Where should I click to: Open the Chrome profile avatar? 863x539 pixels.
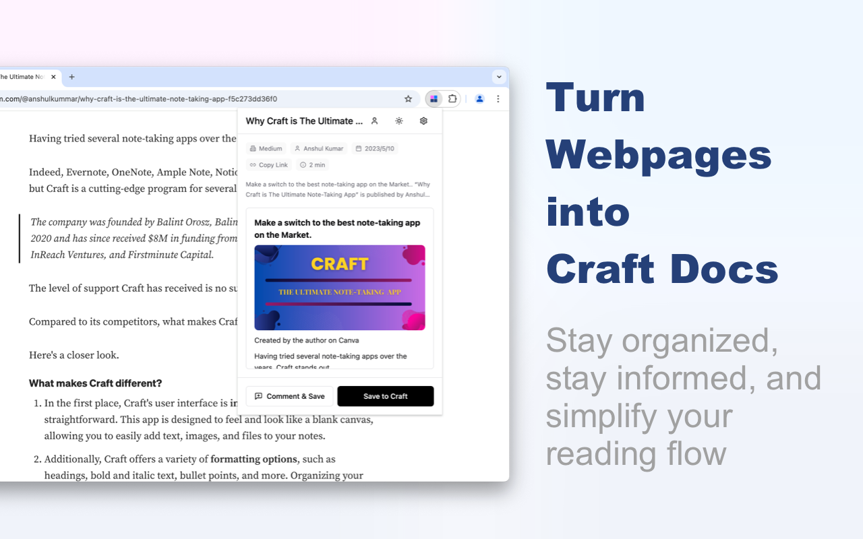pos(479,98)
